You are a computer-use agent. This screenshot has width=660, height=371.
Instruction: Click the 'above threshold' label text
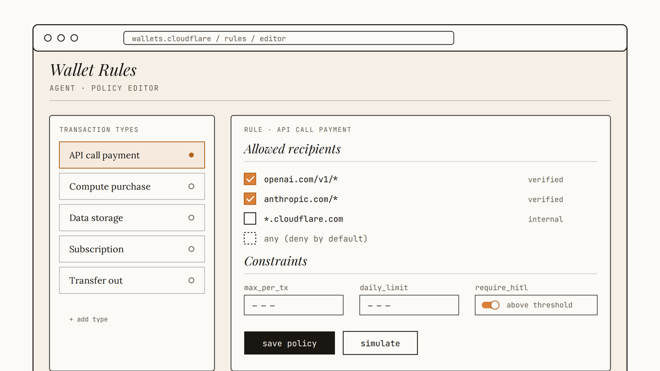click(x=540, y=305)
